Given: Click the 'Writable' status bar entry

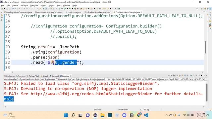Looking at the screenshot, I should pyautogui.click(x=97, y=109).
